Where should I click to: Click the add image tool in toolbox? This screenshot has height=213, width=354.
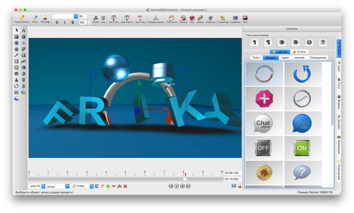coord(17,92)
